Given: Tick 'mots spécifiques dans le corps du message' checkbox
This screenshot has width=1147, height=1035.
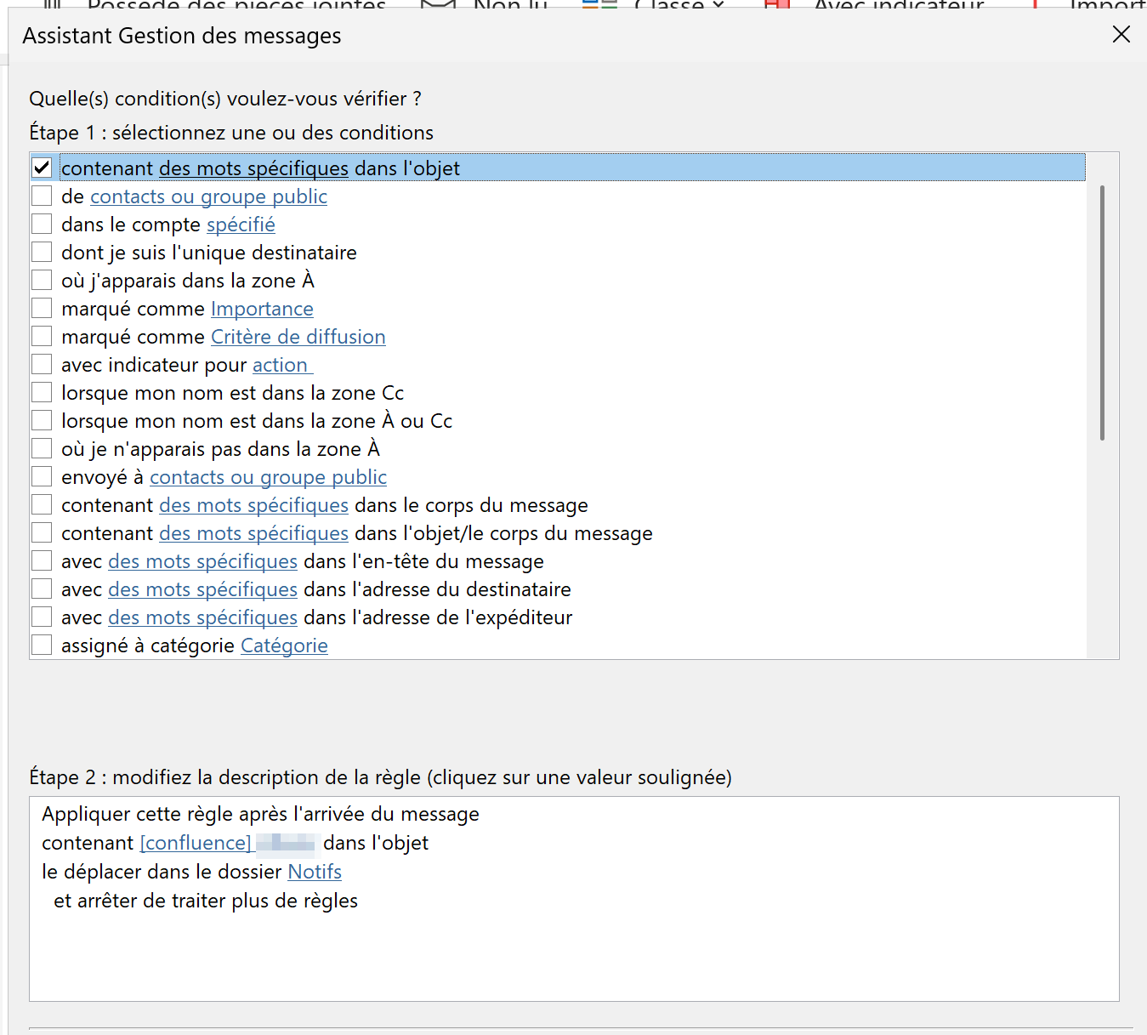Looking at the screenshot, I should pyautogui.click(x=42, y=504).
